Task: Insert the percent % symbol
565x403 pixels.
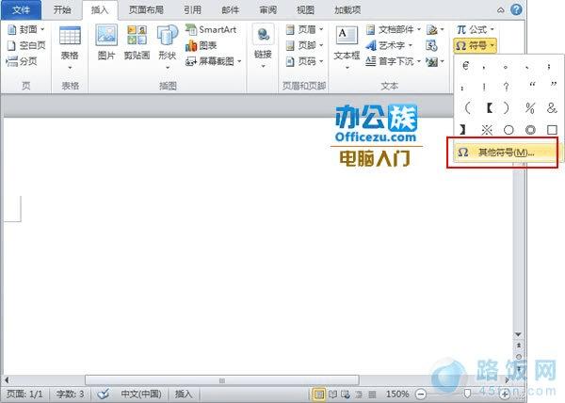Action: point(530,107)
